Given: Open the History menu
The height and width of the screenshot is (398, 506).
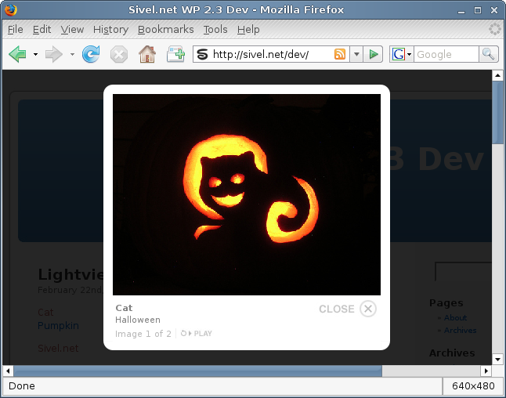Looking at the screenshot, I should pos(110,29).
